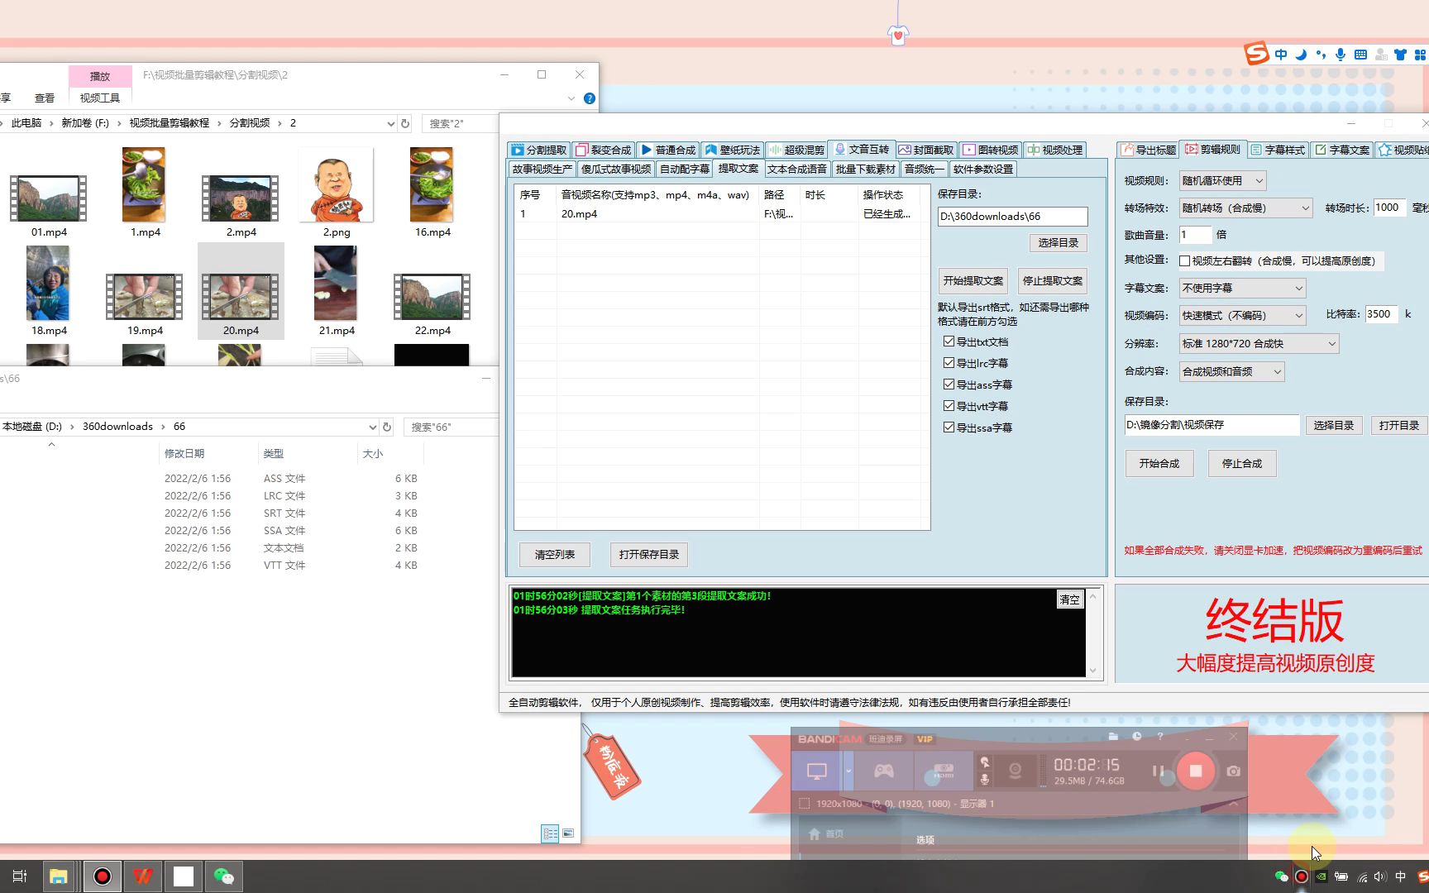The width and height of the screenshot is (1429, 893).
Task: Click 停止提取文案 button
Action: pos(1052,281)
